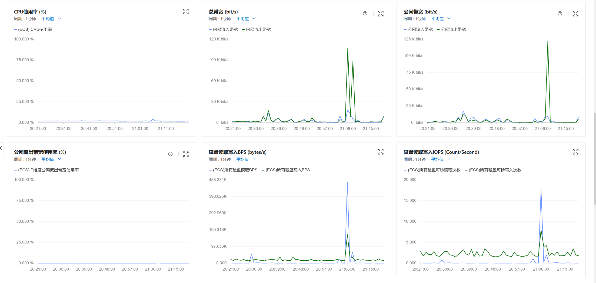Open help tooltip for 总带宽 chart
The height and width of the screenshot is (283, 596).
tap(365, 13)
